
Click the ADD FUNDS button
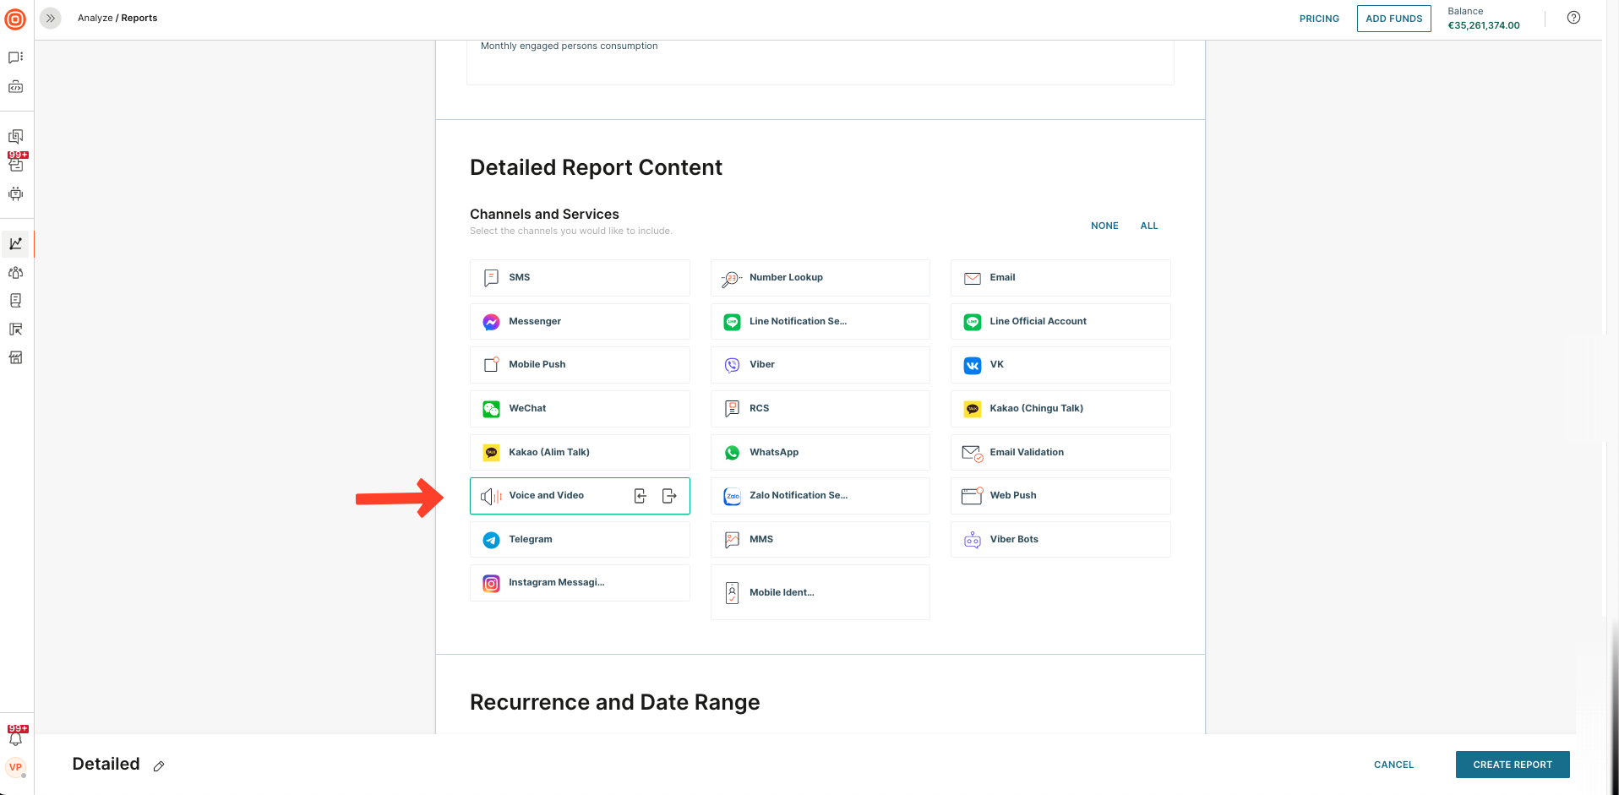click(x=1393, y=19)
